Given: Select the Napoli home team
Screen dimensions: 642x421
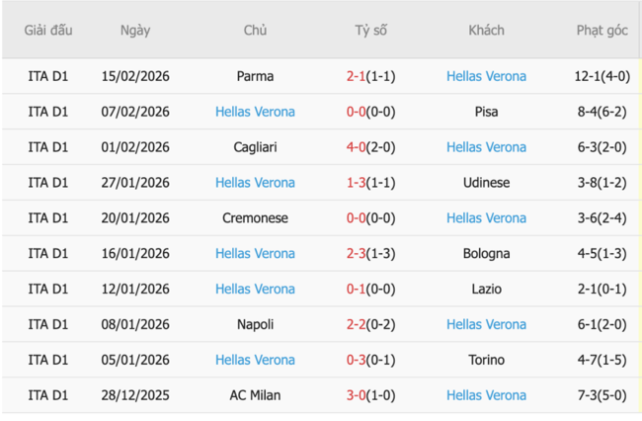Looking at the screenshot, I should click(255, 324).
